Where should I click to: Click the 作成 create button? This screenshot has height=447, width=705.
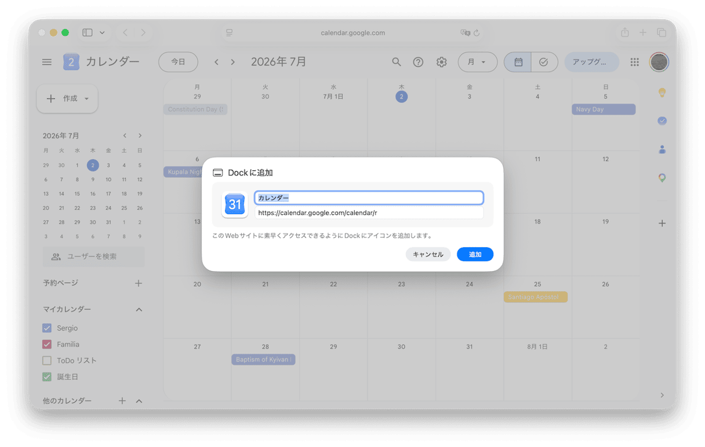pos(67,98)
